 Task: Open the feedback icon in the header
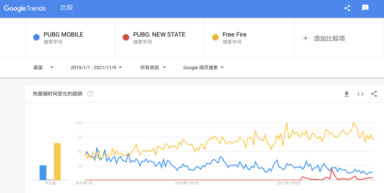pyautogui.click(x=365, y=8)
